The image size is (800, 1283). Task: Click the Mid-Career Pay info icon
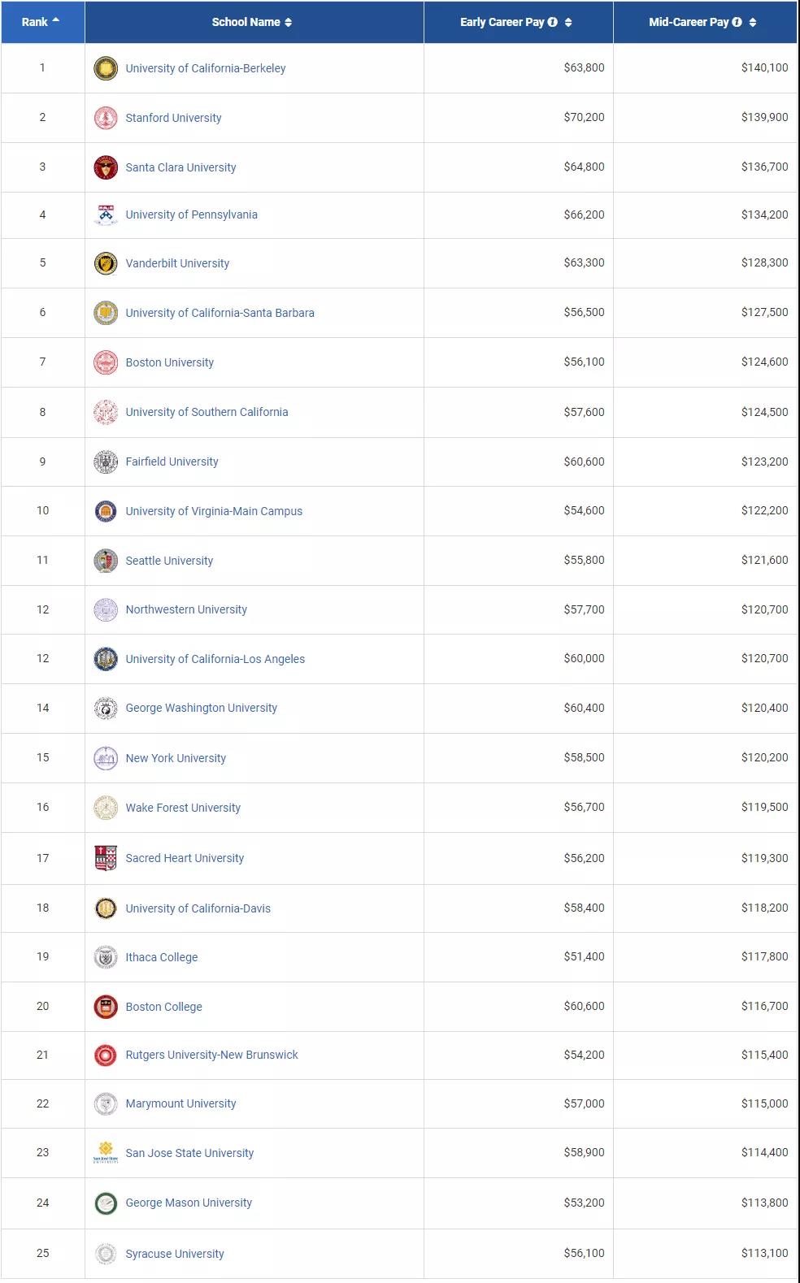tap(737, 22)
